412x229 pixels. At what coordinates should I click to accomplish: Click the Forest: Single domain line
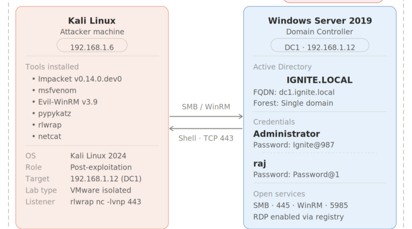tap(293, 103)
